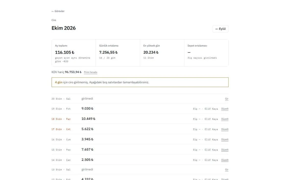This screenshot has width=281, height=180.
Task: Click the '13 Ekim · Sal' date label
Action: tap(61, 170)
